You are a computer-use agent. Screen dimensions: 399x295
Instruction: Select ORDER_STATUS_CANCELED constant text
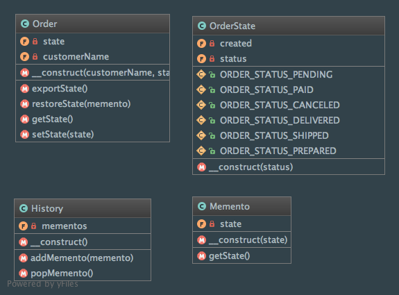280,105
